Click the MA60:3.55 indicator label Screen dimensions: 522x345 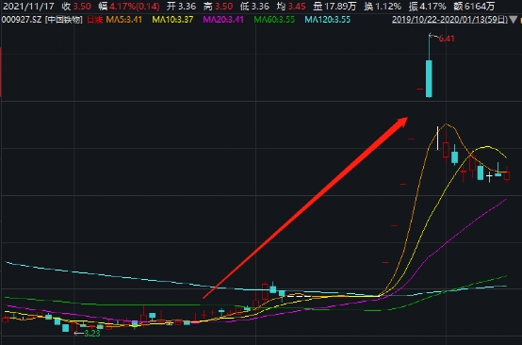(x=274, y=20)
